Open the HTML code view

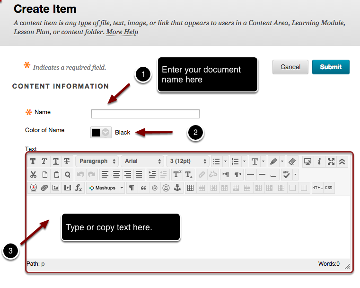pos(317,188)
